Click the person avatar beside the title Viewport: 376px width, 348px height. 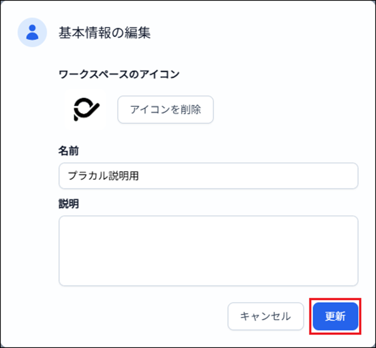pos(32,32)
